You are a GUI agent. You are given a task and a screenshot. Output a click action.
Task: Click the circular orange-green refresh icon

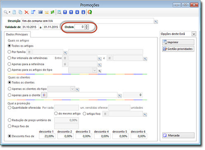(90, 12)
